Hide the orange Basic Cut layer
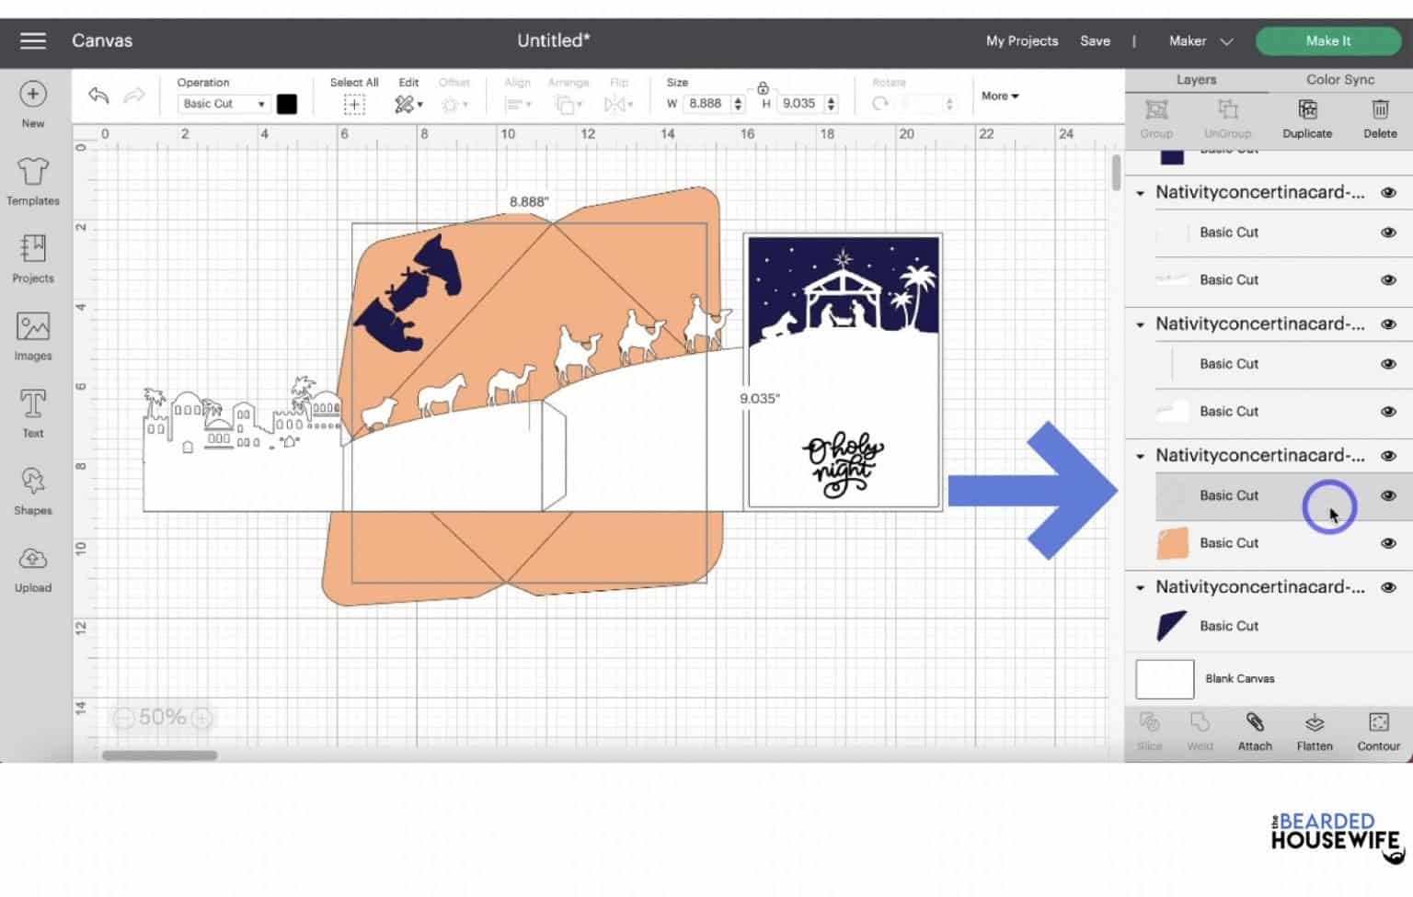This screenshot has width=1413, height=897. [x=1388, y=543]
